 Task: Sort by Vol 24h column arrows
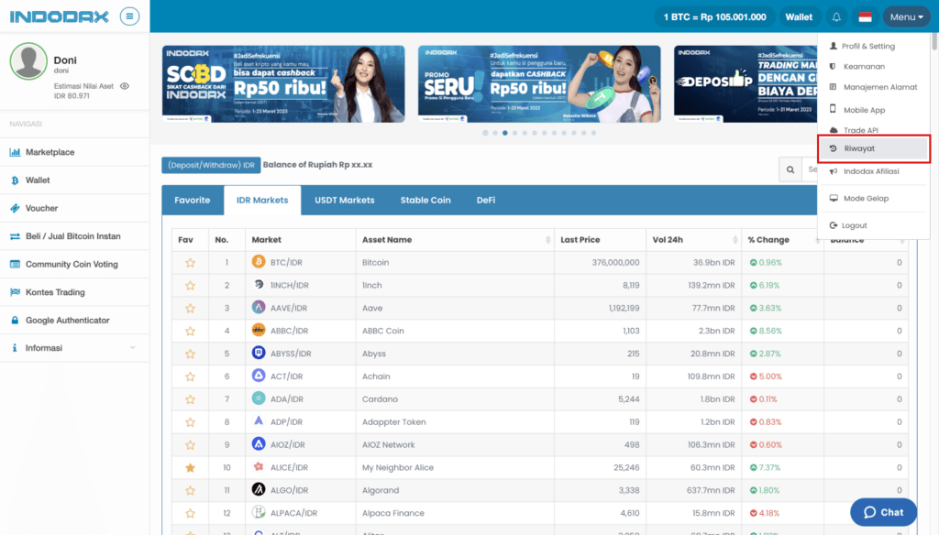tap(735, 239)
